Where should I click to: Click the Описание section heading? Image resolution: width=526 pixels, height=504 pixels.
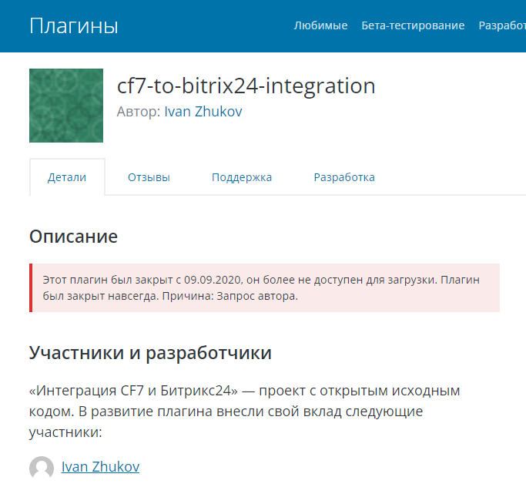(73, 237)
